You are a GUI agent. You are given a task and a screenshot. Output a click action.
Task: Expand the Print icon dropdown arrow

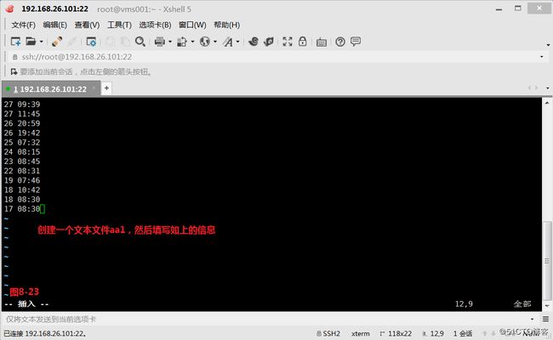(170, 42)
